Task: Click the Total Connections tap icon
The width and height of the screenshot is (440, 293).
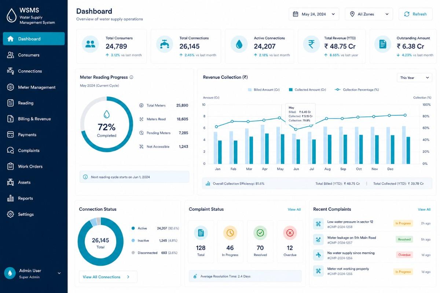Action: (165, 44)
